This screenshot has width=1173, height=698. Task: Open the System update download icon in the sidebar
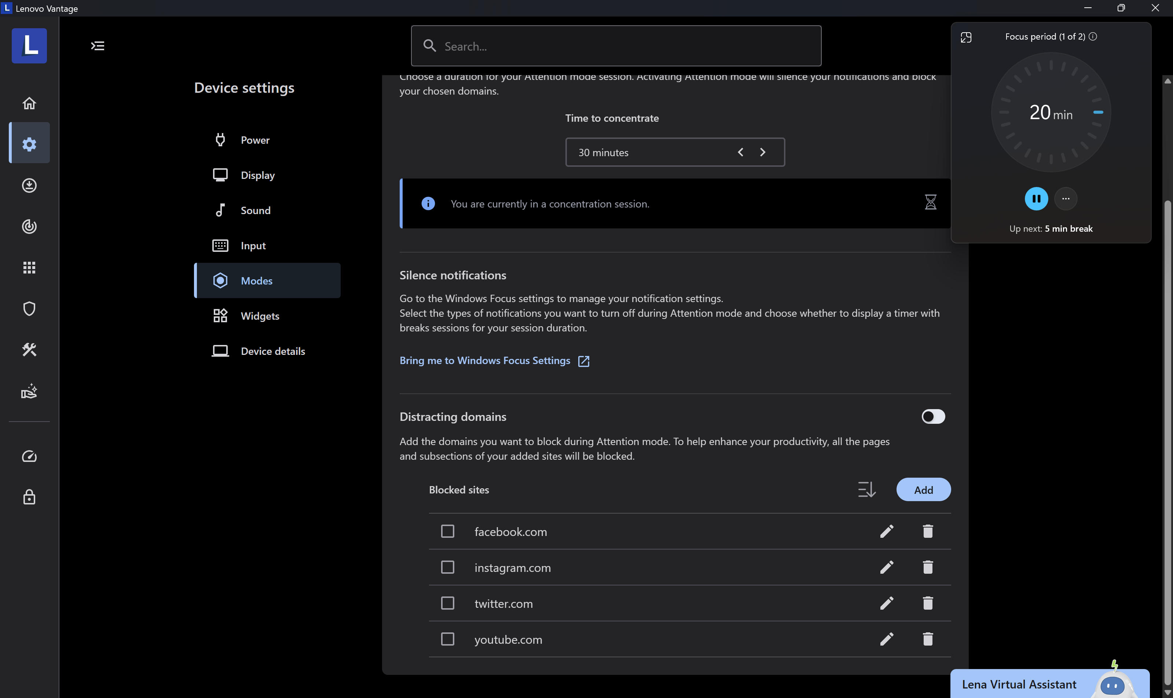pos(29,185)
